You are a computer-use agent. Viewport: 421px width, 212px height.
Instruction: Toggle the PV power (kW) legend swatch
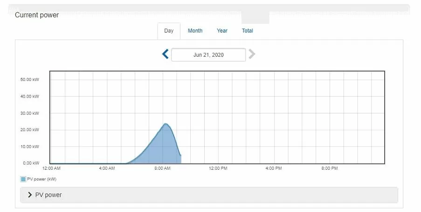click(x=23, y=179)
